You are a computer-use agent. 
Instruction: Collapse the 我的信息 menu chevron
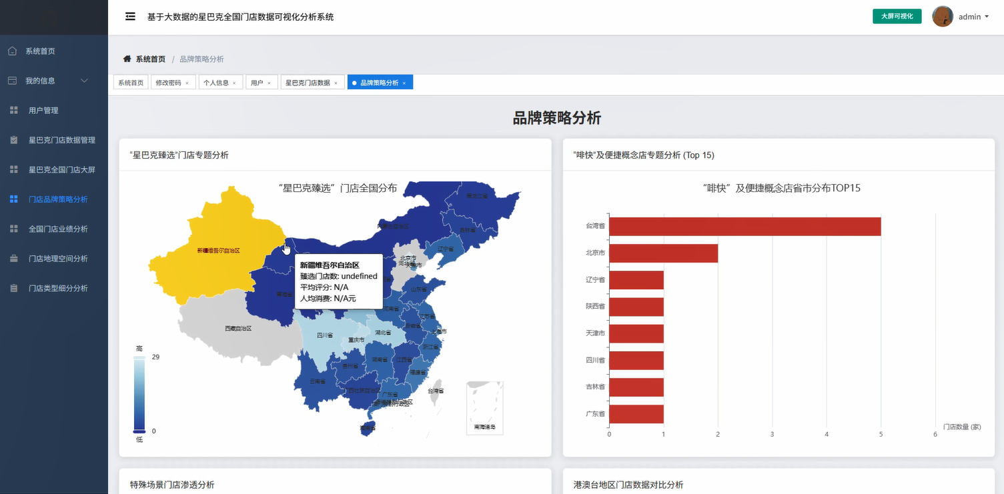(x=84, y=80)
